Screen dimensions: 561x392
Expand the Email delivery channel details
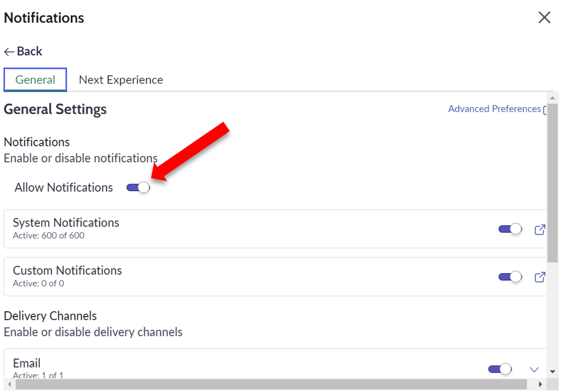[533, 369]
